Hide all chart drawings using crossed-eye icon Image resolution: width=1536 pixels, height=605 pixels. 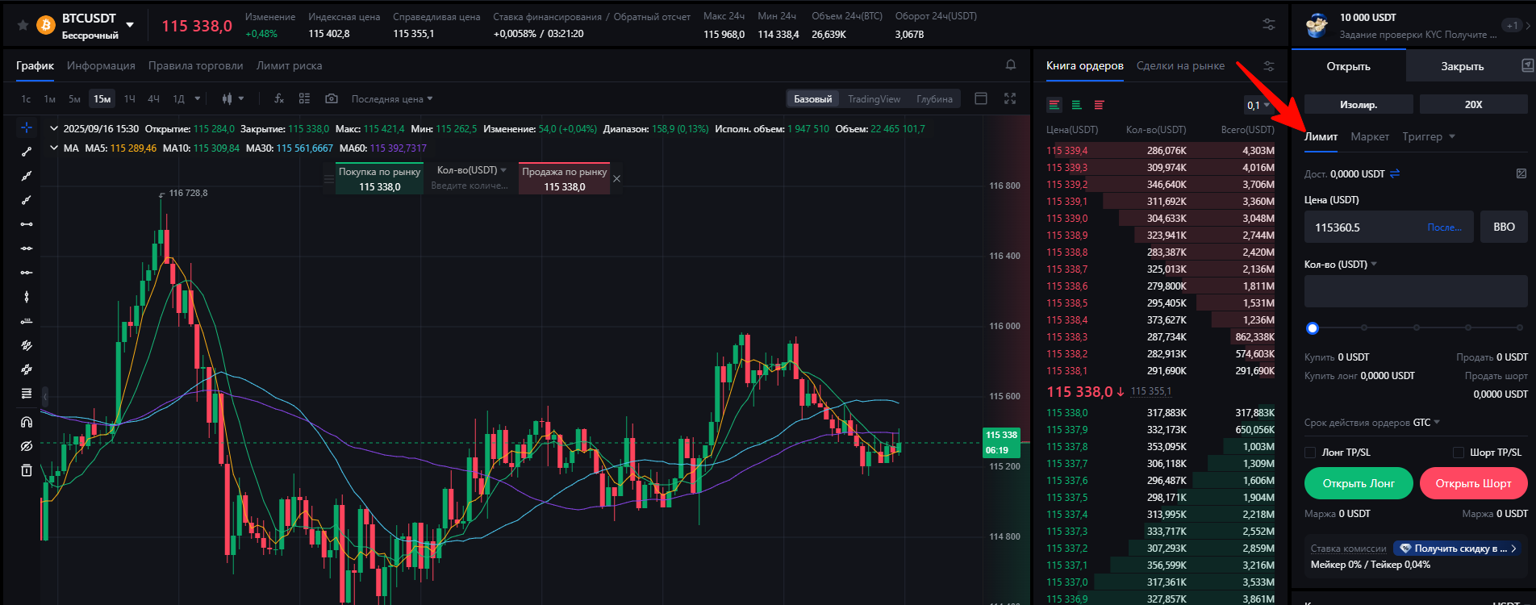coord(26,446)
